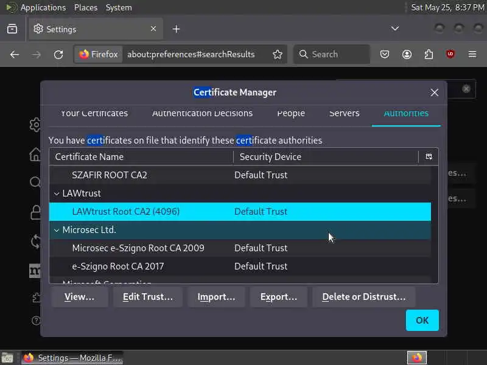Open Privacy & Security lock icon in the sidebar
Viewport: 487px width, 365px height.
point(36,212)
